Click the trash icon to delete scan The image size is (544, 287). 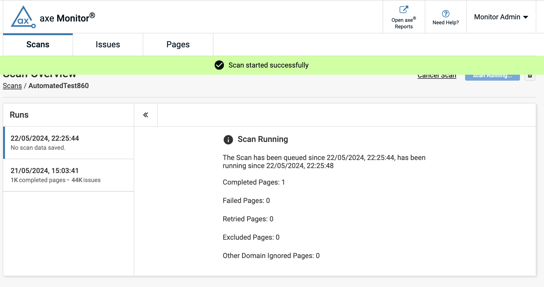coord(530,76)
